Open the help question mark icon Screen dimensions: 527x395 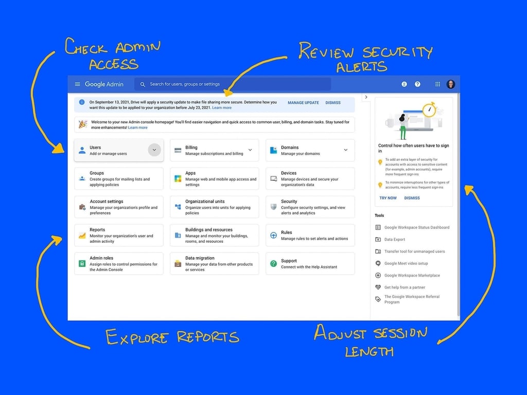point(417,84)
